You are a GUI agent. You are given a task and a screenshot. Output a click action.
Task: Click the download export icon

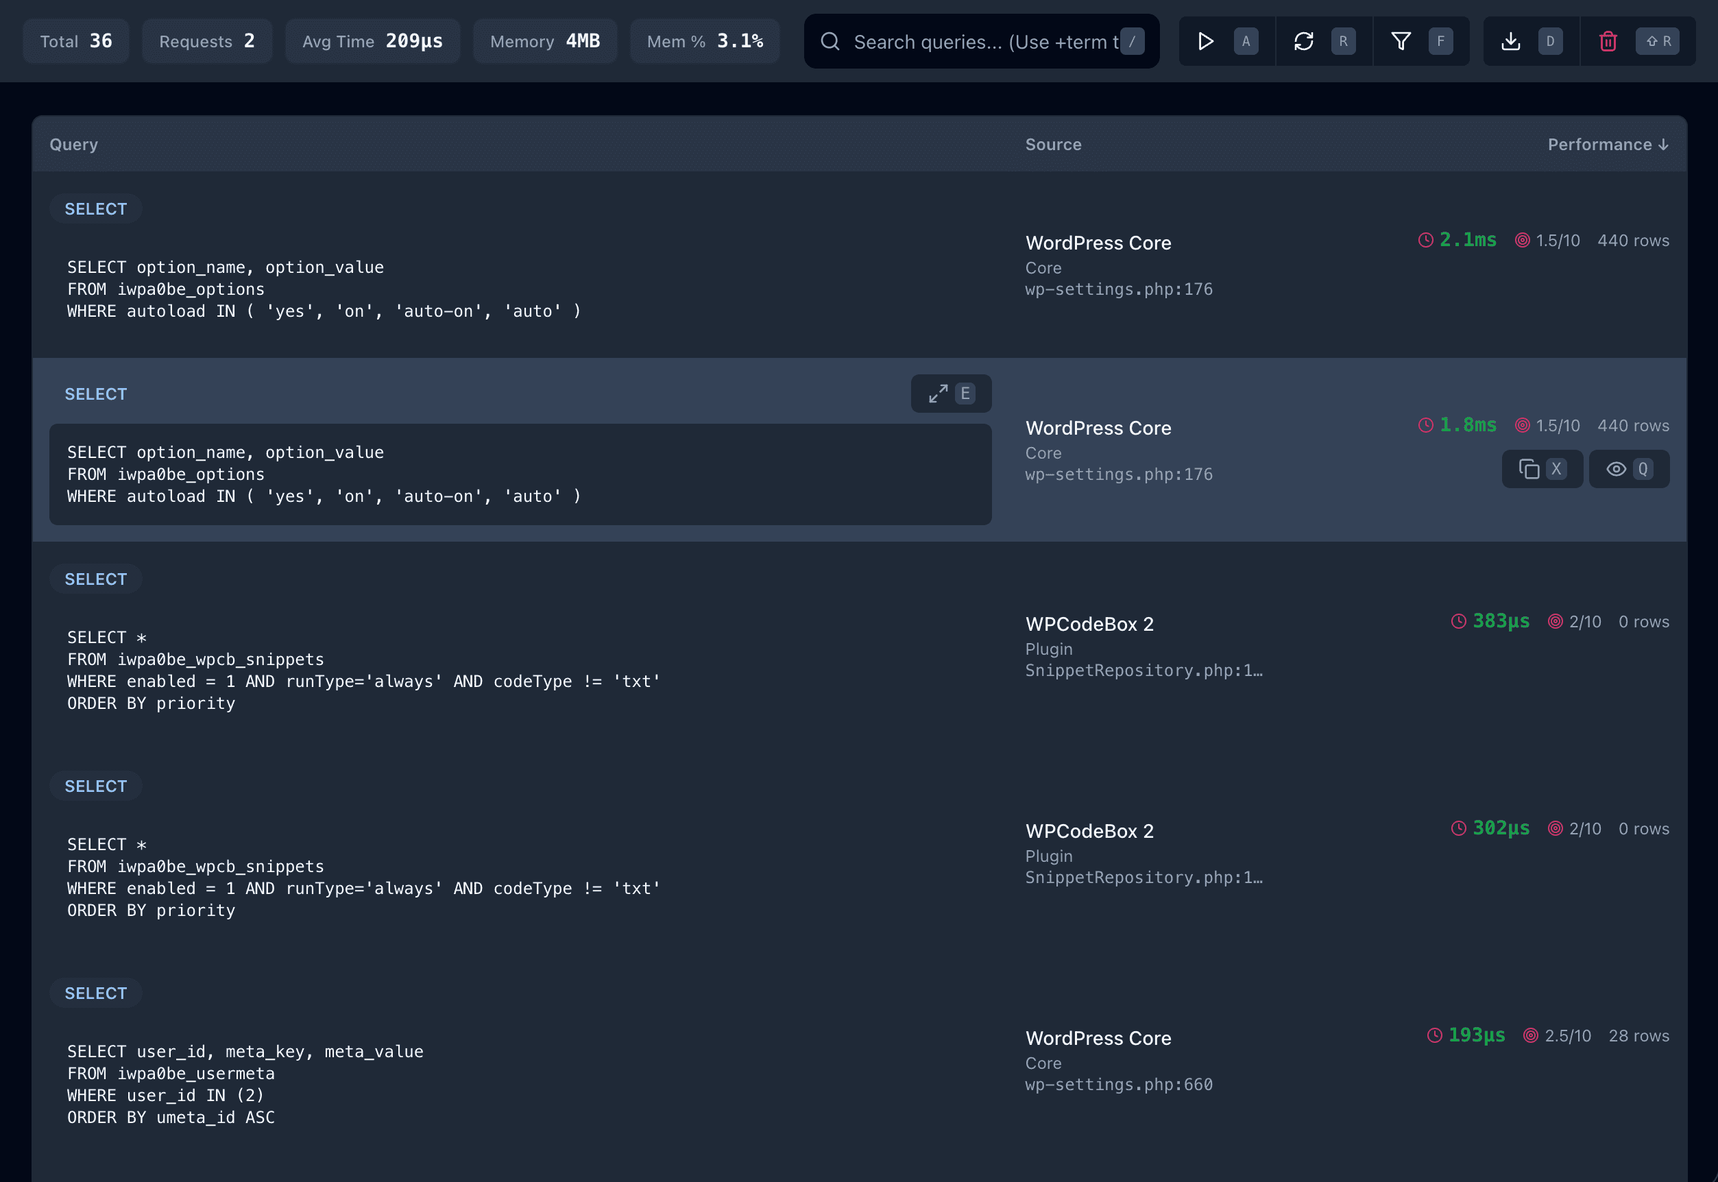click(1511, 41)
